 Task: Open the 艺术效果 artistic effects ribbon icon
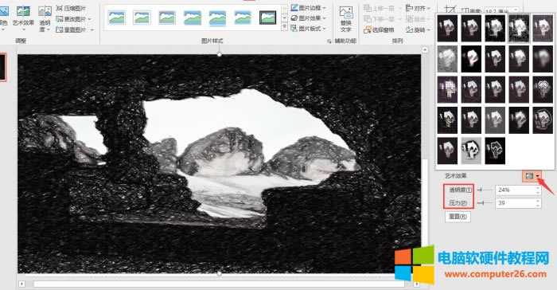pyautogui.click(x=23, y=17)
